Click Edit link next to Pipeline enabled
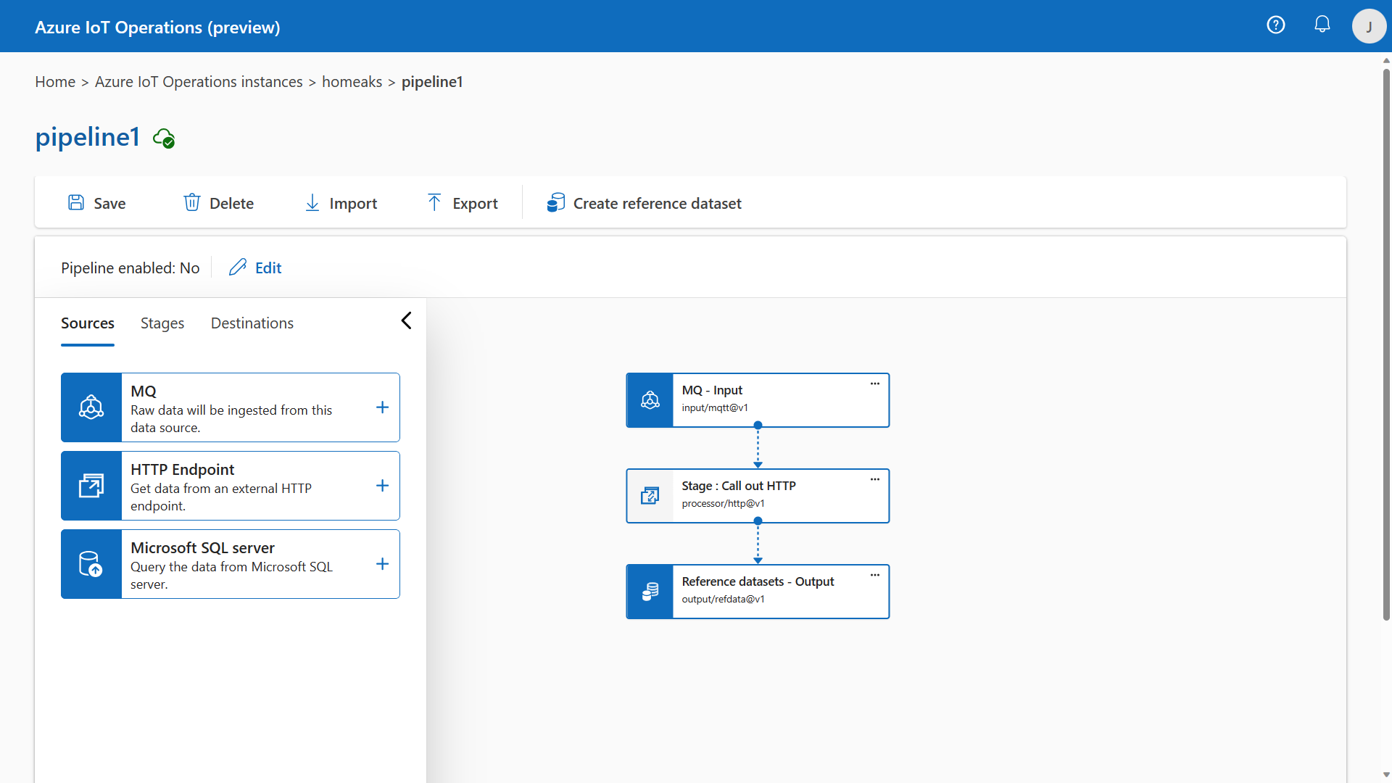The height and width of the screenshot is (783, 1392). [x=268, y=268]
